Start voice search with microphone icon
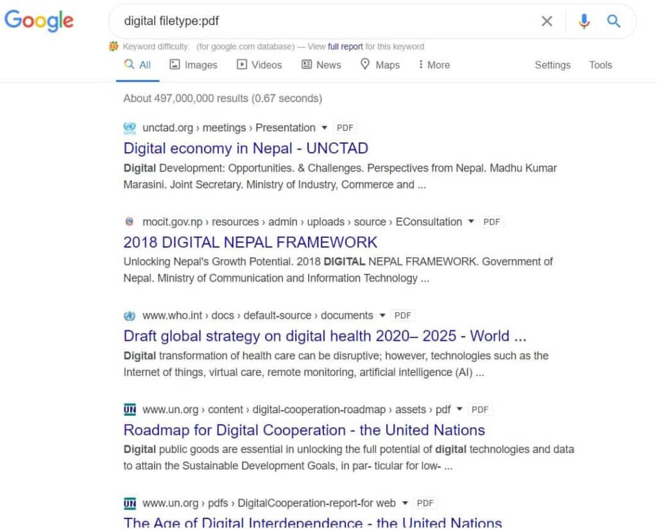657x530 pixels. coord(584,21)
